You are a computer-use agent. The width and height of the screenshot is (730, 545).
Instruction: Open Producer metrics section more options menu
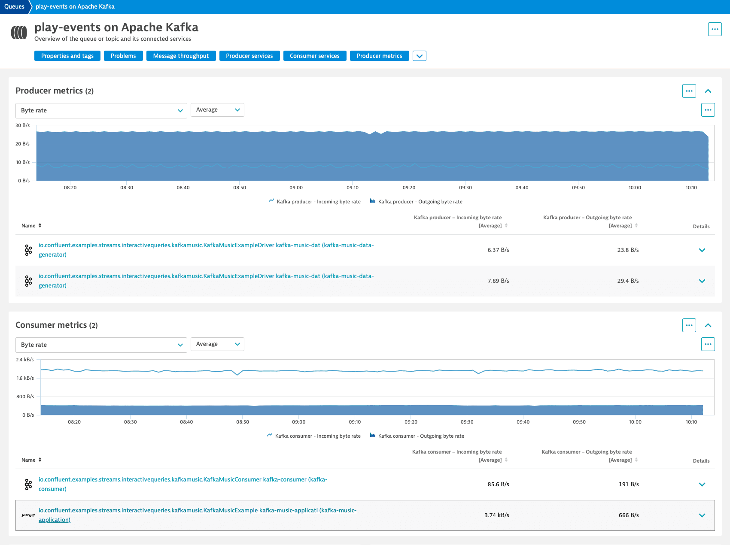point(689,91)
